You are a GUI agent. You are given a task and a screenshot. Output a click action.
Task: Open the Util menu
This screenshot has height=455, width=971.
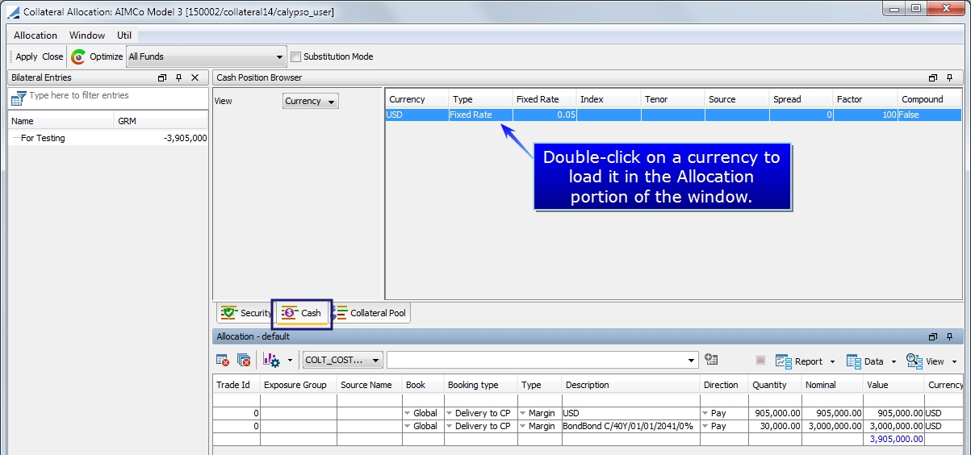pyautogui.click(x=124, y=35)
